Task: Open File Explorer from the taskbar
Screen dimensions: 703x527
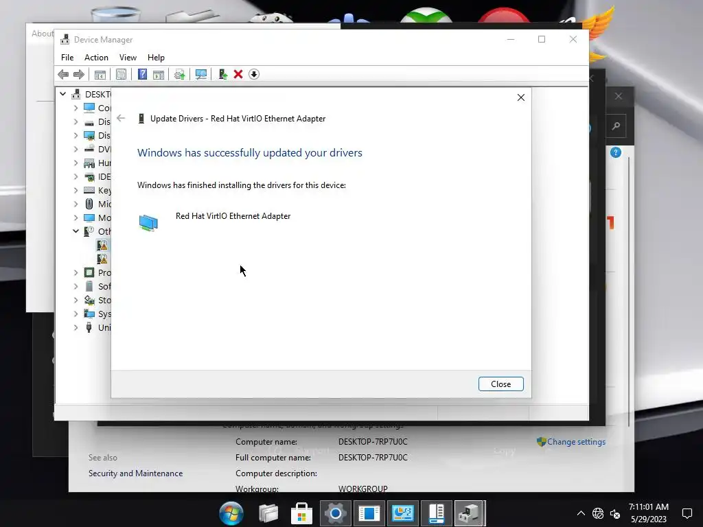Action: 268,513
